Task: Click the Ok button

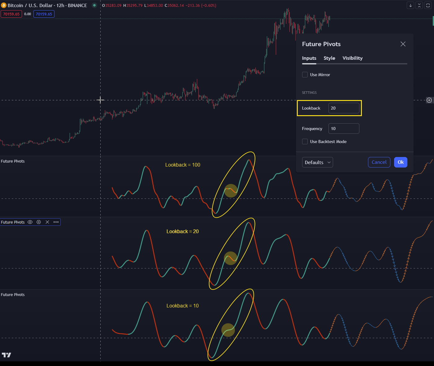Action: coord(401,162)
